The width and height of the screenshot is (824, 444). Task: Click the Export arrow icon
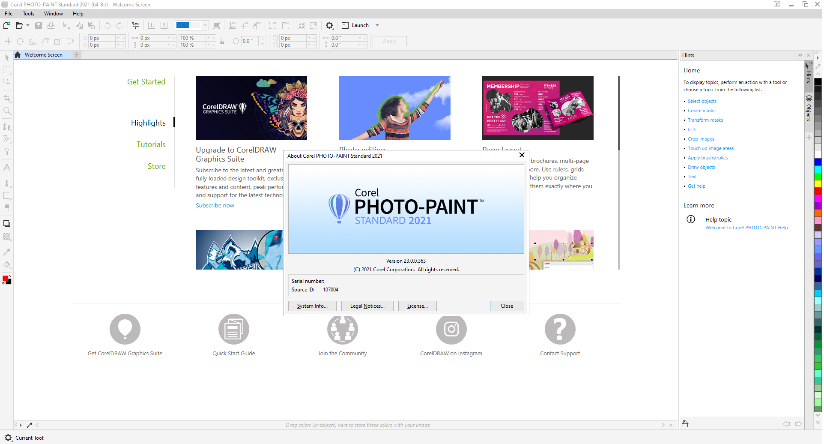[164, 25]
